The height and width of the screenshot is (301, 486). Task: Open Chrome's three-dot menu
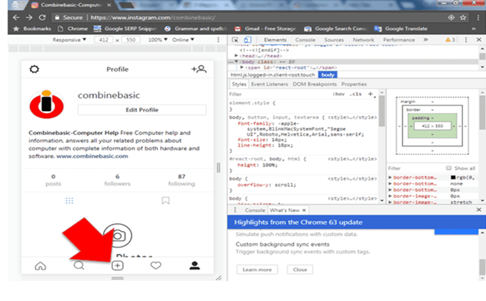(478, 18)
